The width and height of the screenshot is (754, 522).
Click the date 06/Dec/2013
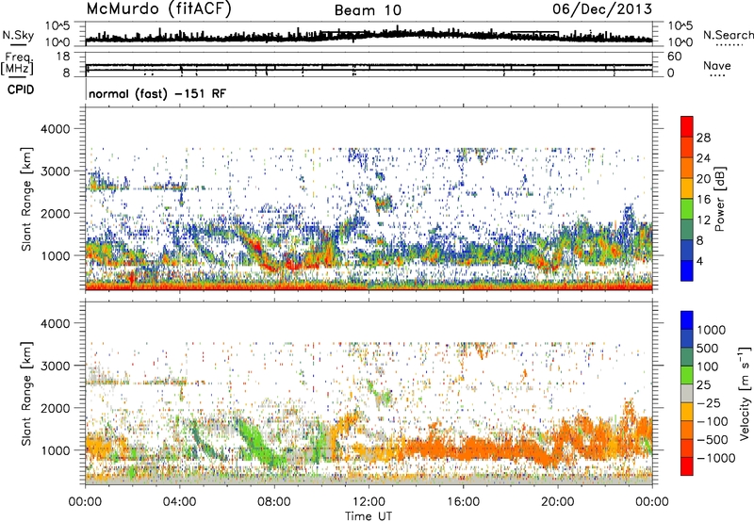tap(602, 8)
